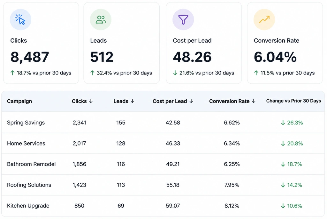Click the up arrow beside 11.5% in Conversion card

pyautogui.click(x=256, y=73)
